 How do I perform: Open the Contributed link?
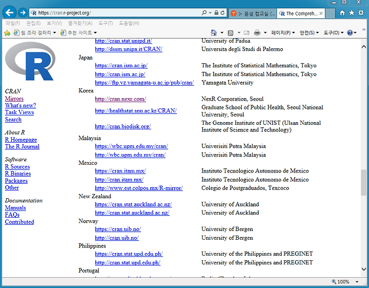19,222
